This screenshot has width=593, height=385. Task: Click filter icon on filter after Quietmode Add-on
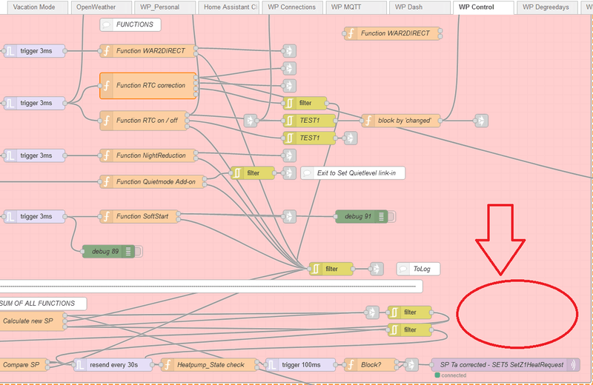click(237, 173)
